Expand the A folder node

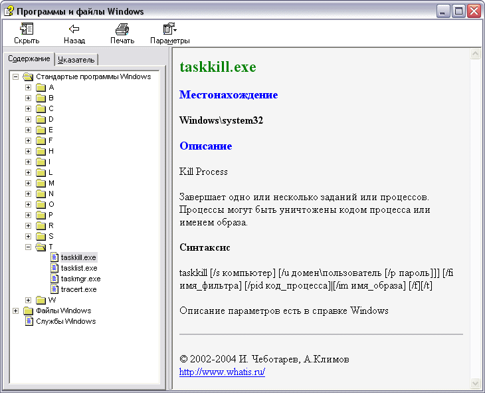pyautogui.click(x=28, y=87)
